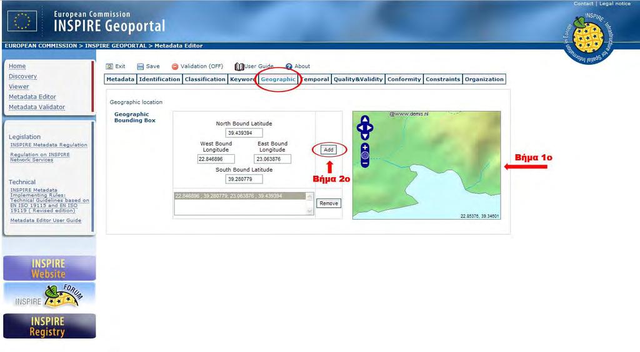
Task: Click Metadata Editor in the breadcrumb
Action: 178,46
